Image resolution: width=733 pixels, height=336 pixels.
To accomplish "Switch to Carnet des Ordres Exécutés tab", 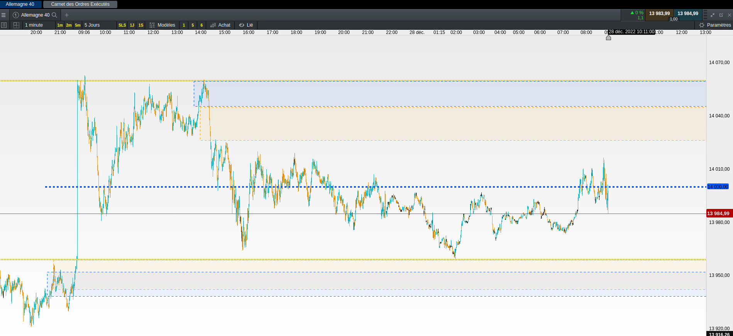I will 80,4.
